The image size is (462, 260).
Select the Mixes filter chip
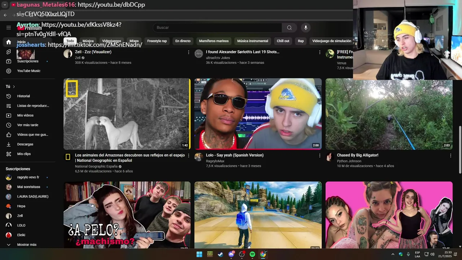point(134,41)
